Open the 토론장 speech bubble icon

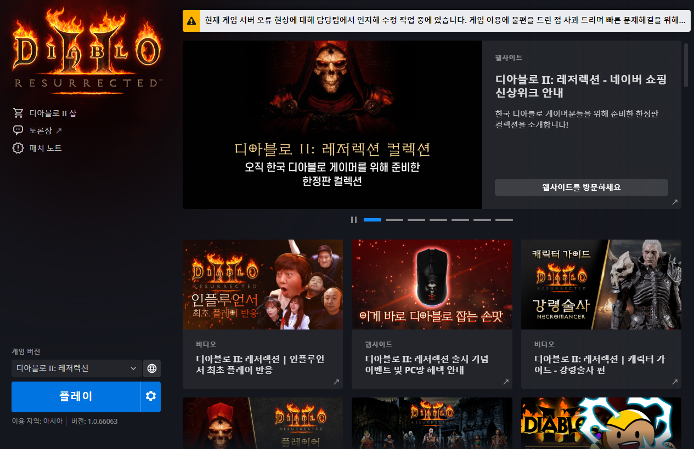pyautogui.click(x=18, y=130)
